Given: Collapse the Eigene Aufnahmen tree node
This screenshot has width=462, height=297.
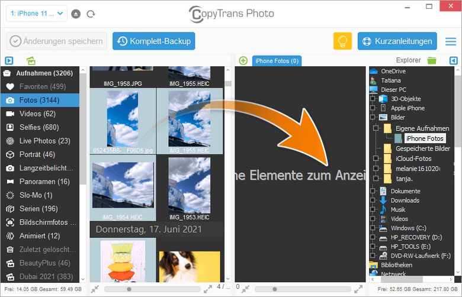Looking at the screenshot, I should [376, 128].
